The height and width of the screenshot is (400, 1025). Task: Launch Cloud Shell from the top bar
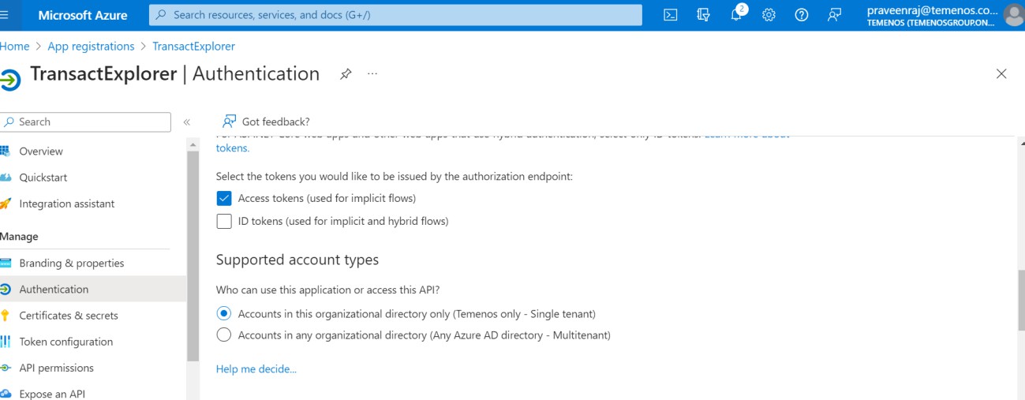(x=671, y=15)
